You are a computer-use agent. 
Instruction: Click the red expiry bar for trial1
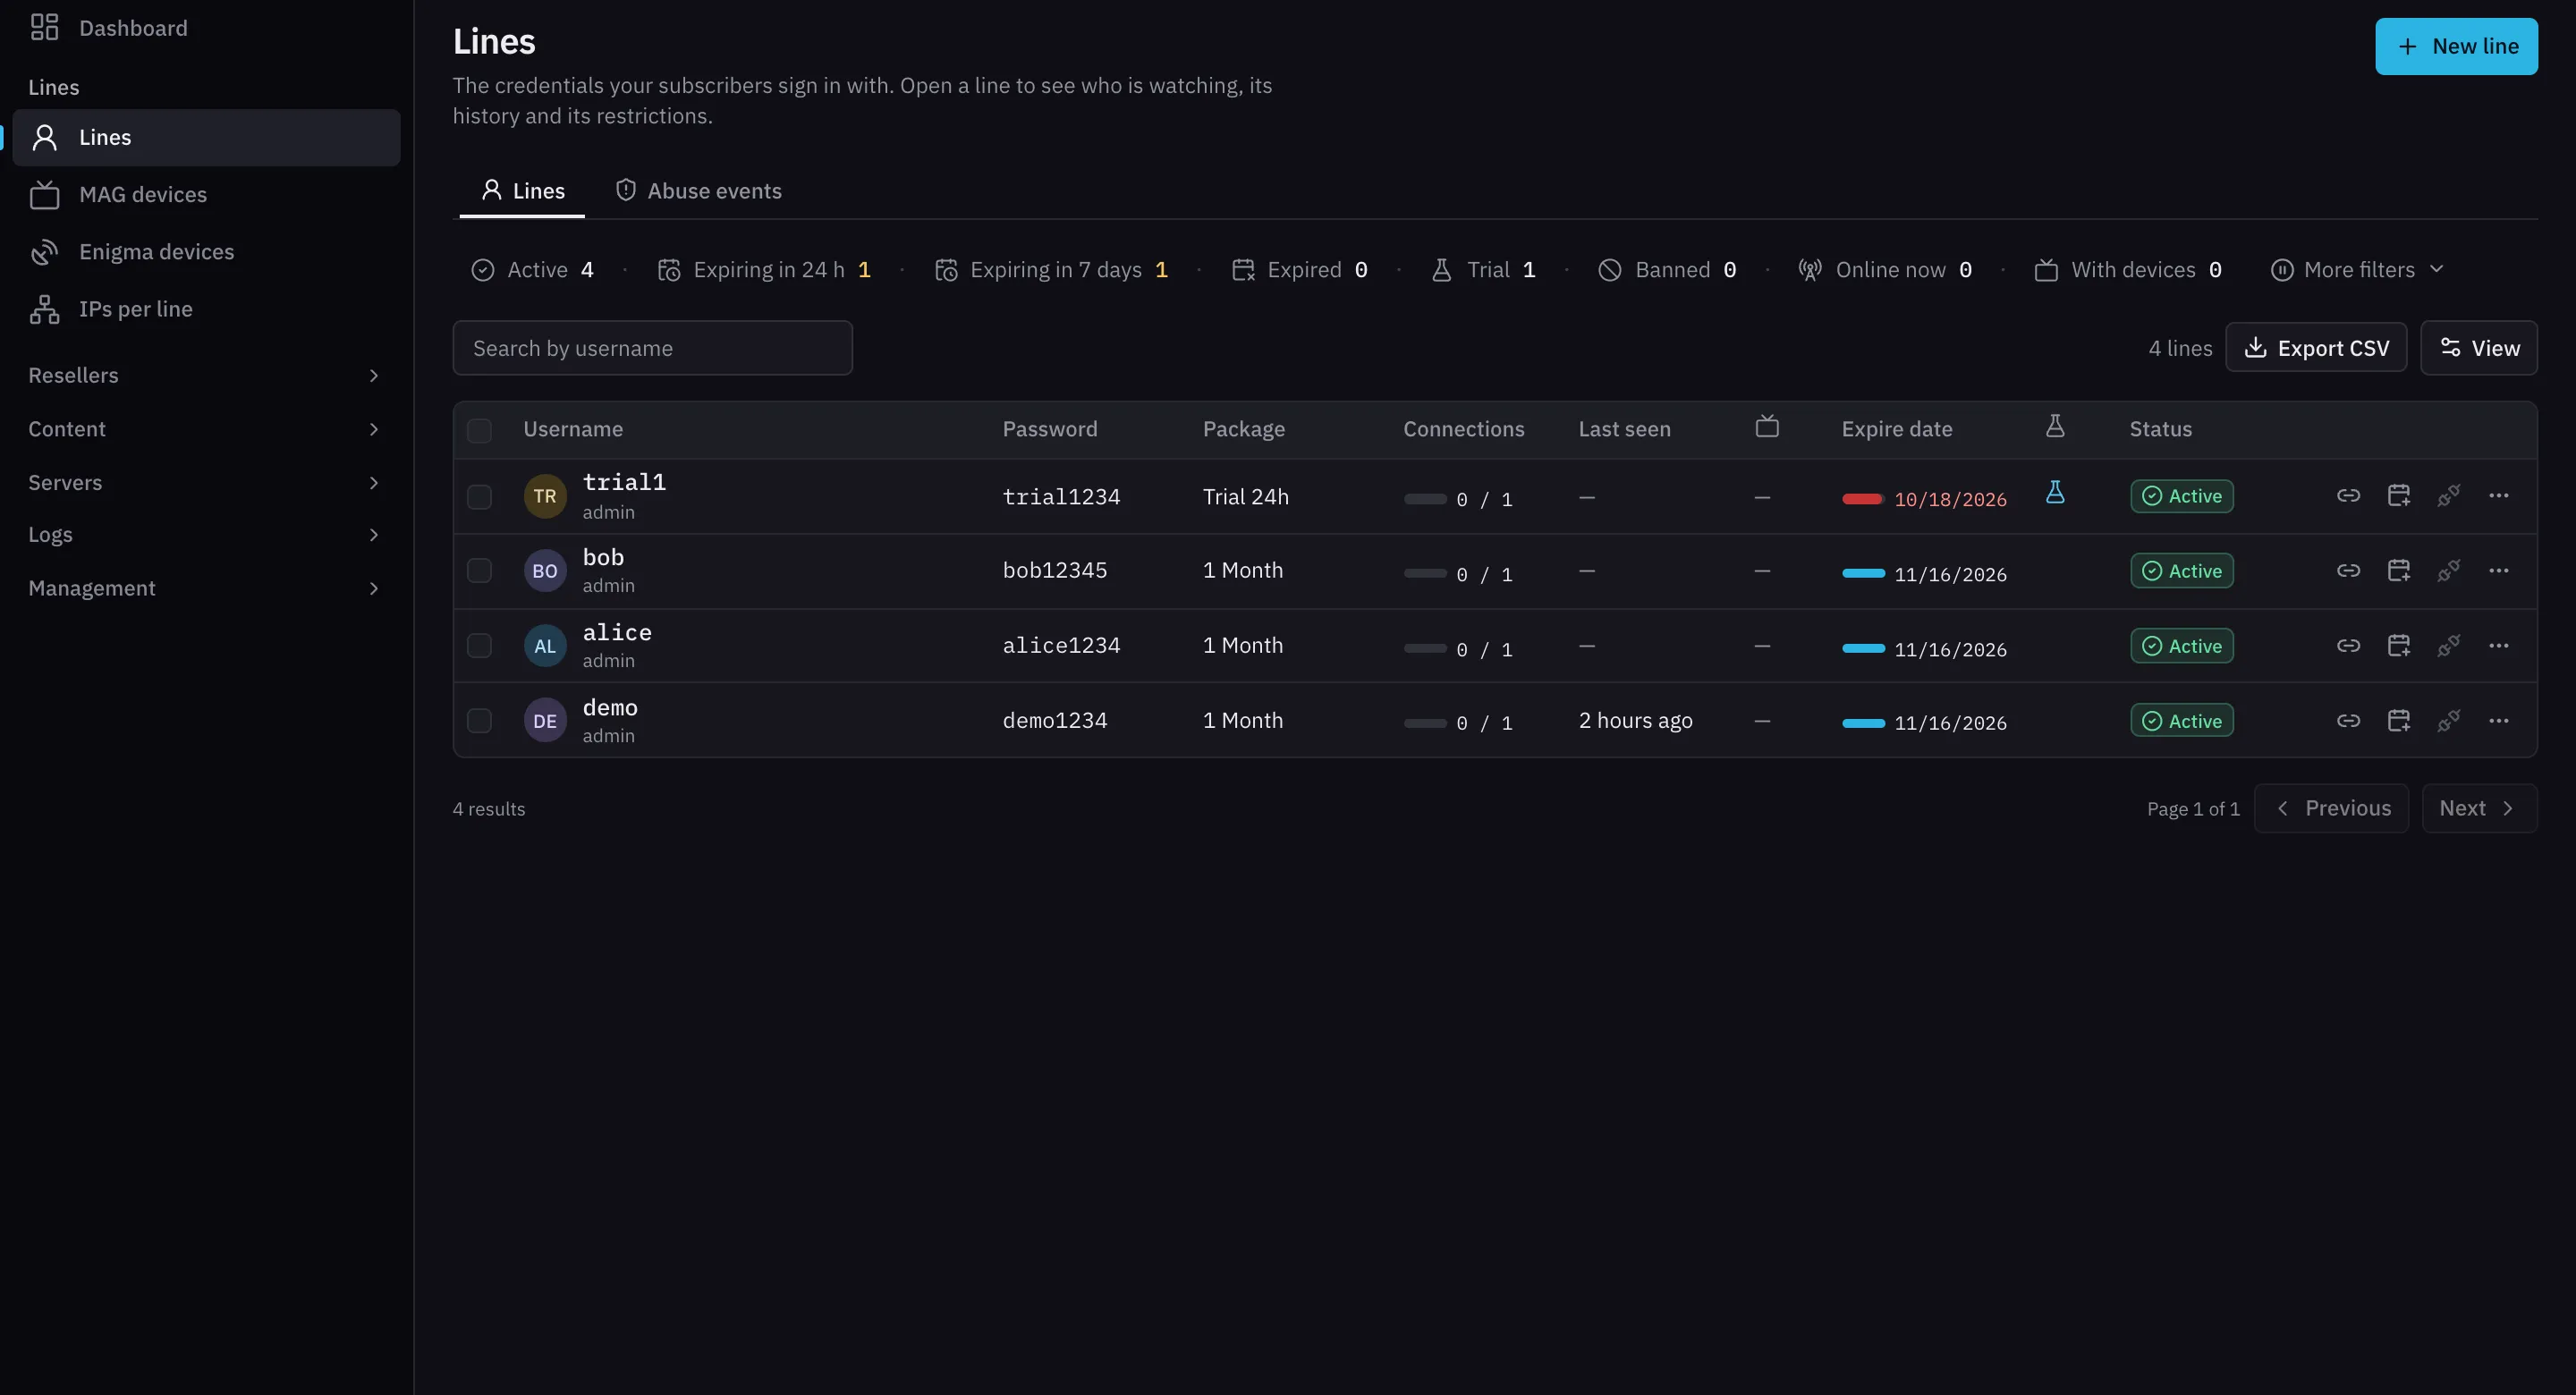(1863, 499)
